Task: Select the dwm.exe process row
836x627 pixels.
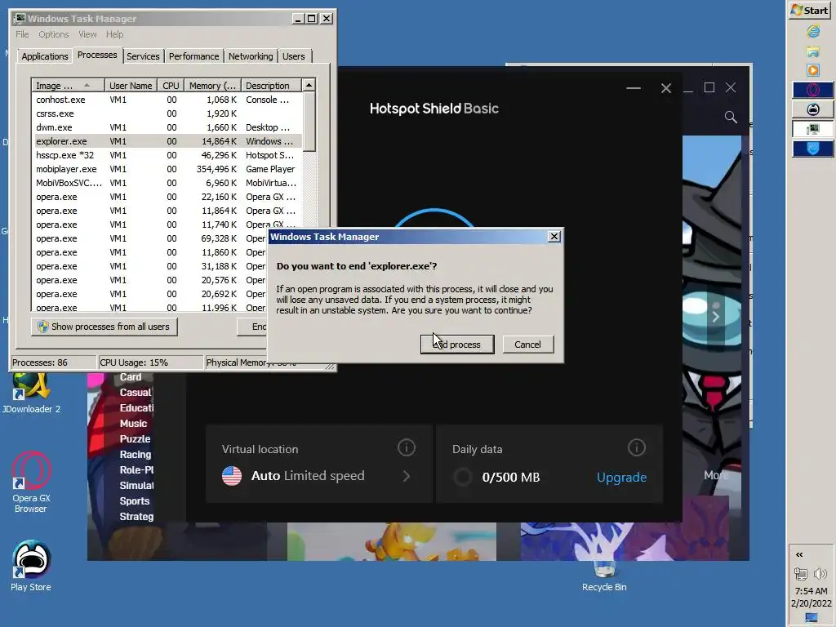Action: pyautogui.click(x=167, y=127)
